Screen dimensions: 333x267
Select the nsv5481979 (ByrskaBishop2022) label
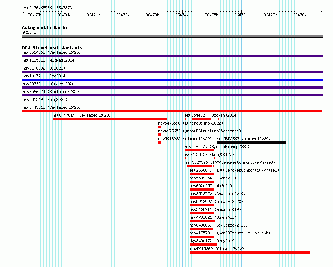click(217, 147)
